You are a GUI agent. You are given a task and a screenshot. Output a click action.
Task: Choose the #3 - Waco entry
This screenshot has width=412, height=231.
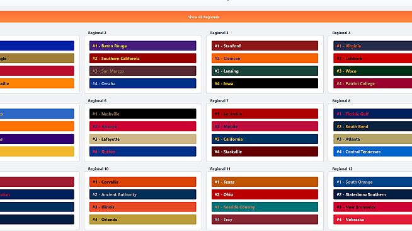[x=372, y=71]
